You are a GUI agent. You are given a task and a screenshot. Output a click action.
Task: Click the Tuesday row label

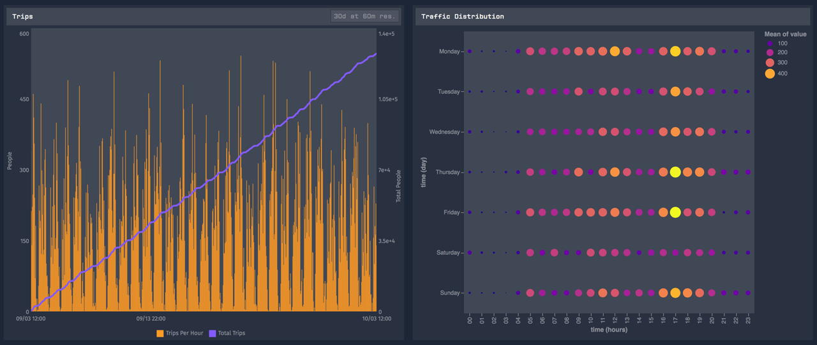[x=449, y=91]
